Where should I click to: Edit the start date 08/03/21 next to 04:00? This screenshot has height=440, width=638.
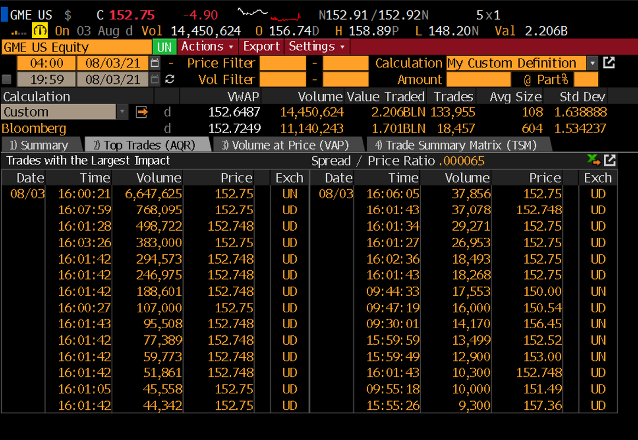[113, 63]
